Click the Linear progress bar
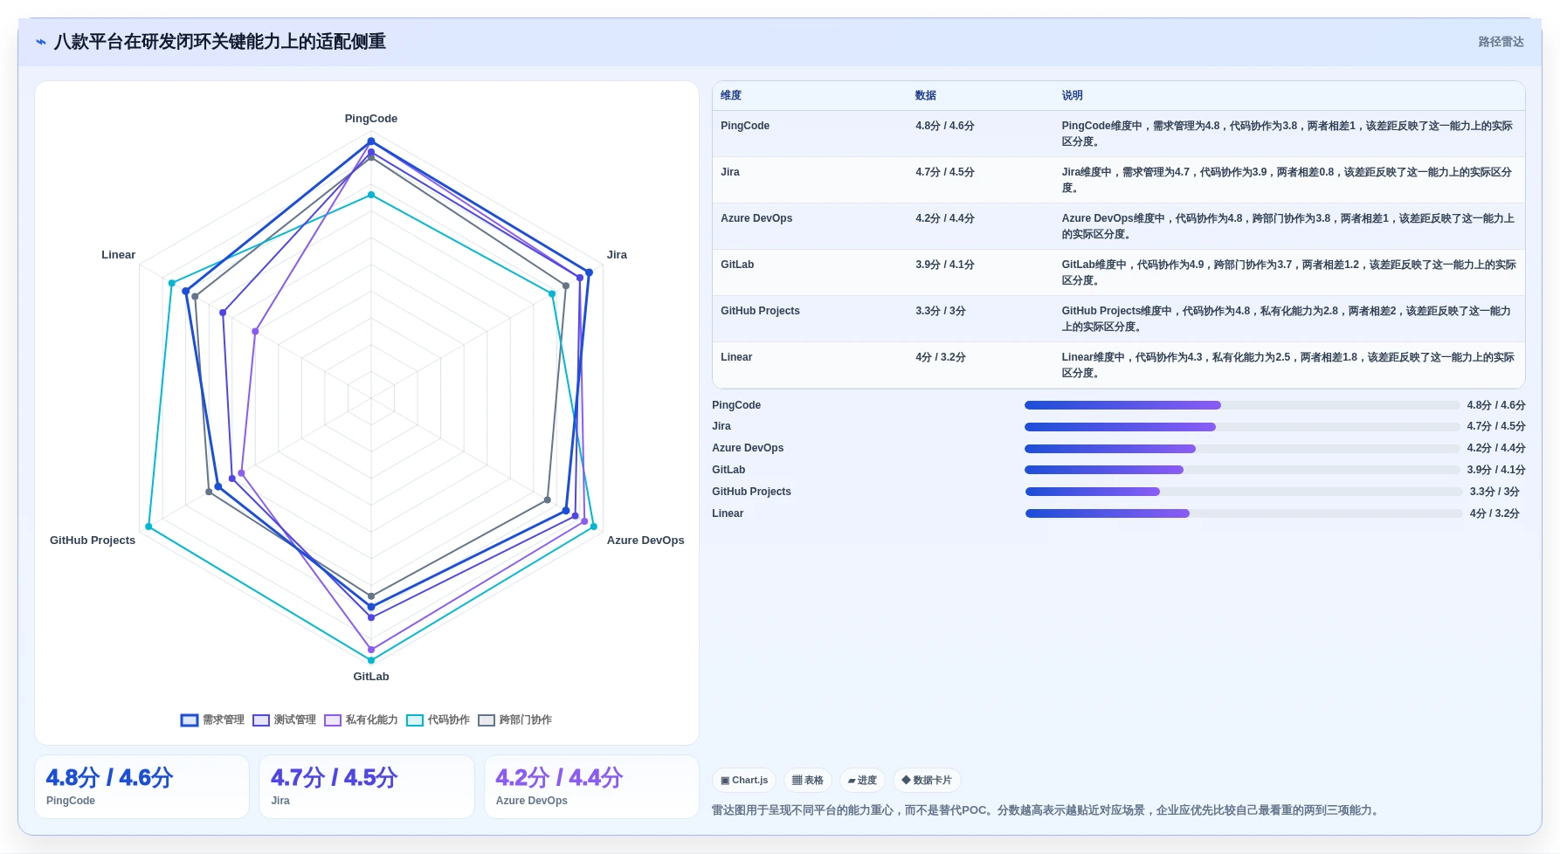This screenshot has height=854, width=1560. [x=1244, y=513]
